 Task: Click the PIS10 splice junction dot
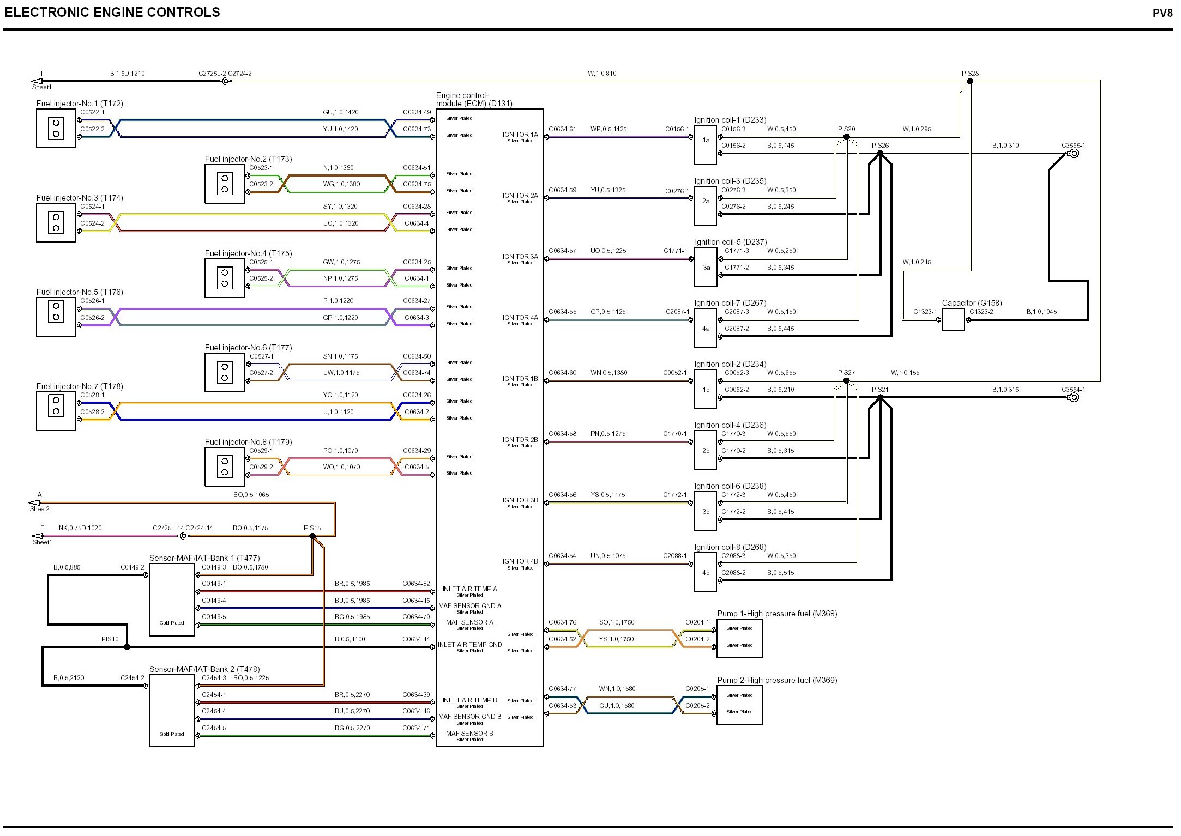(x=126, y=647)
